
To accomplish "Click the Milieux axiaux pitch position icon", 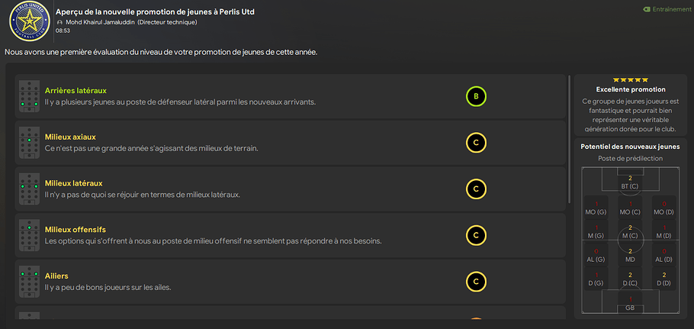I will point(29,143).
